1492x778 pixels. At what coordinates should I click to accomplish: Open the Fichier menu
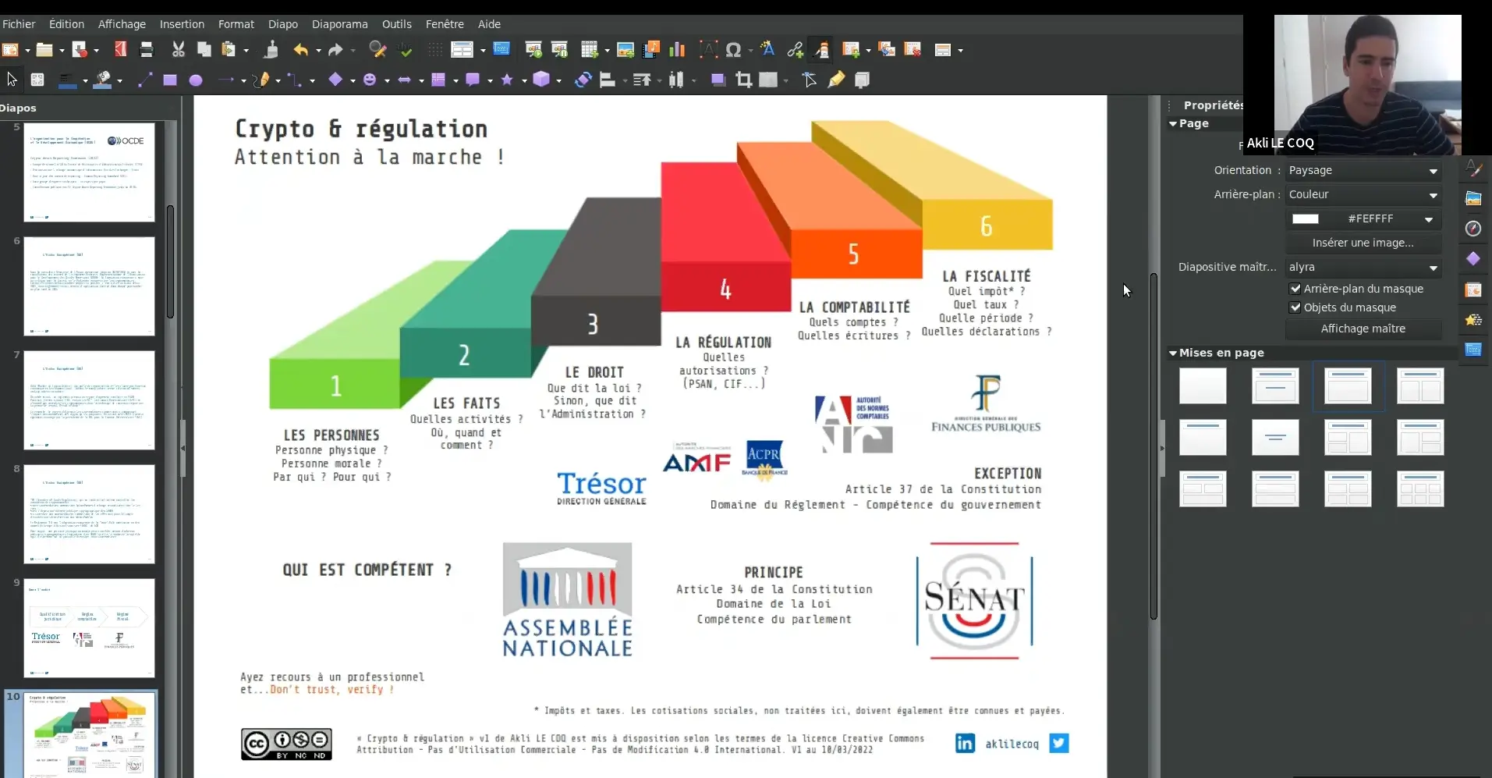pyautogui.click(x=19, y=24)
